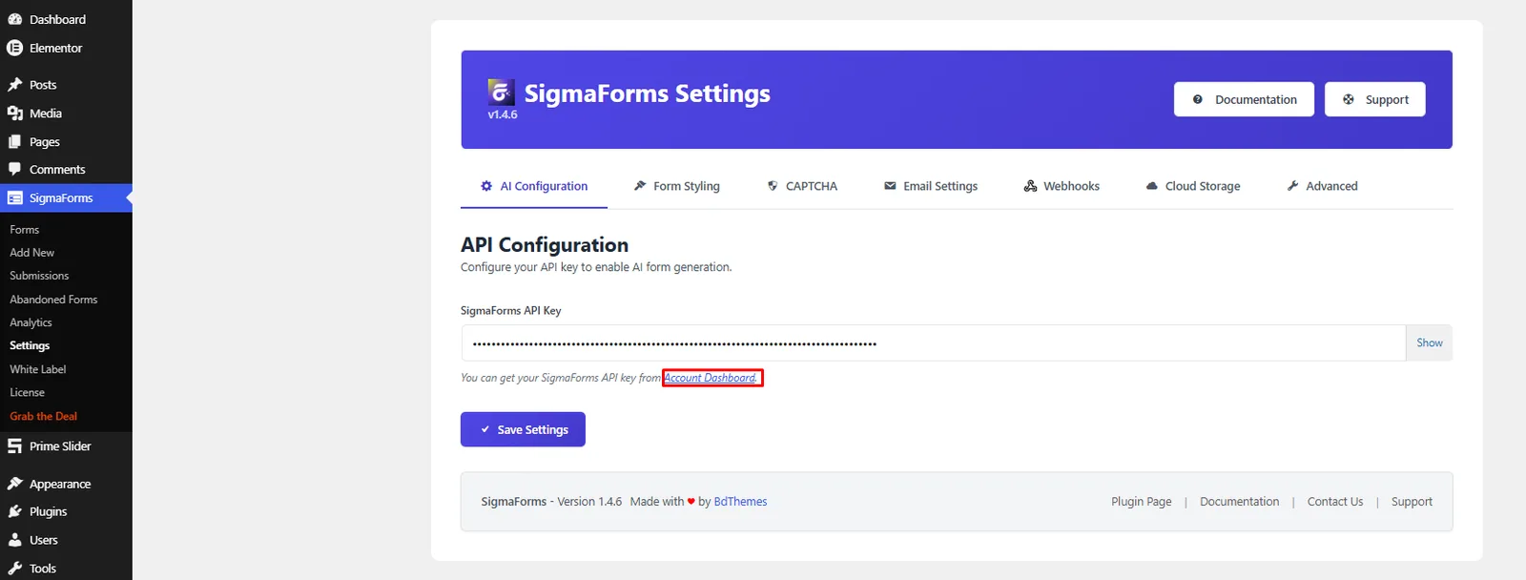Click the question mark icon on Documentation
This screenshot has width=1526, height=580.
(x=1198, y=99)
